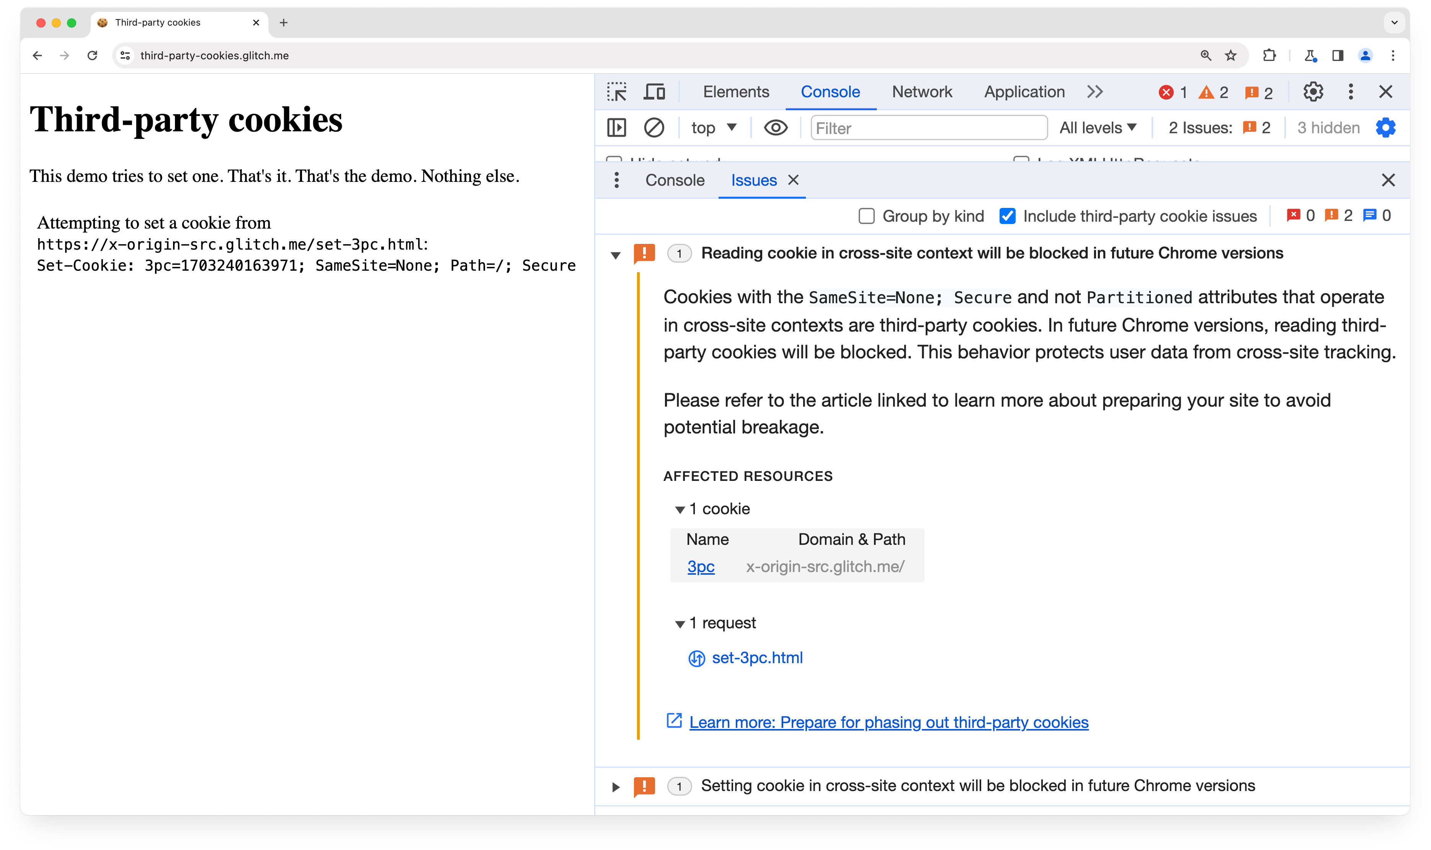Viewport: 1431px width, 850px height.
Task: Open the Issues tab in DevTools
Action: (x=752, y=180)
